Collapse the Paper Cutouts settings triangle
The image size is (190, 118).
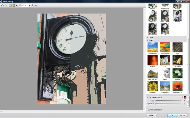[148, 97]
